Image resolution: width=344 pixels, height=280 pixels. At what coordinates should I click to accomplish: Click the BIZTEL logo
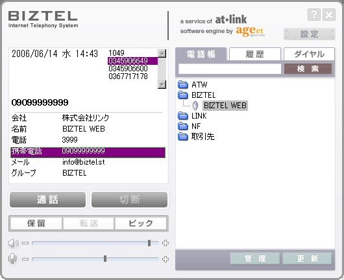(43, 19)
